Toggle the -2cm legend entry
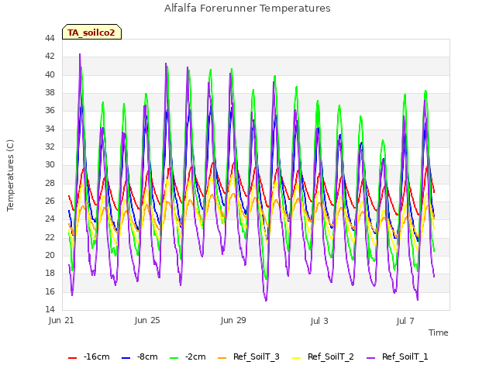The image size is (496, 372). [188, 356]
